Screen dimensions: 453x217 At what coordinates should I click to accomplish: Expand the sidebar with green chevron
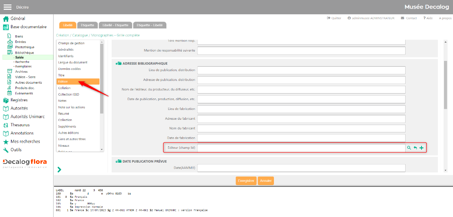click(59, 169)
